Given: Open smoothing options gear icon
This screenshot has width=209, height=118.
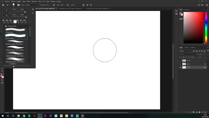Looking at the screenshot, I should tap(83, 5).
